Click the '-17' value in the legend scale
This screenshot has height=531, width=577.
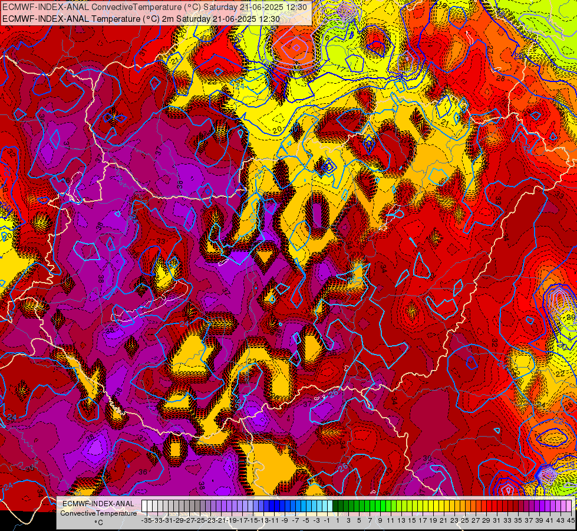point(242,521)
